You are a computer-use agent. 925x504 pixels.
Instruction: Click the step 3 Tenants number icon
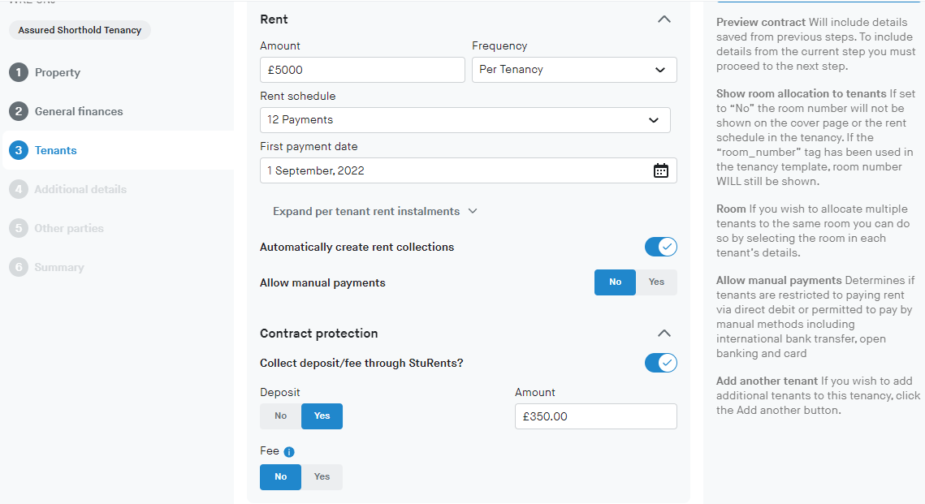pos(18,150)
